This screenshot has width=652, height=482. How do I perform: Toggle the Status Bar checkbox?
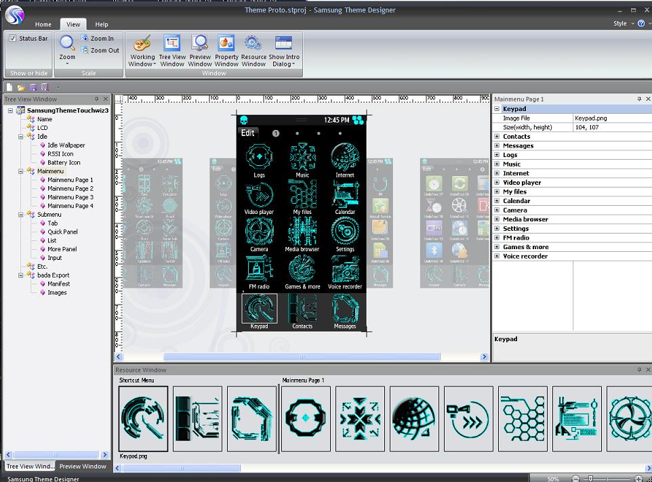[x=12, y=38]
